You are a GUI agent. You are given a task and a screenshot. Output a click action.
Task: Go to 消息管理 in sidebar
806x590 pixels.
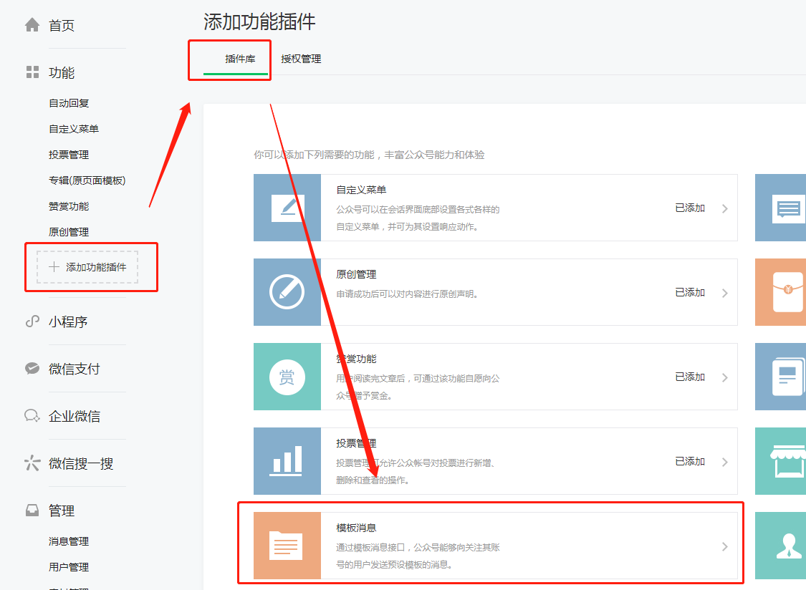pyautogui.click(x=69, y=541)
